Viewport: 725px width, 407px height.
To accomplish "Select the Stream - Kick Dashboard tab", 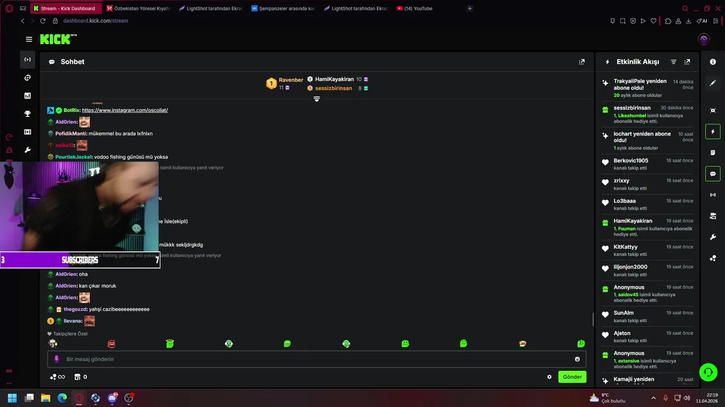I will point(66,8).
